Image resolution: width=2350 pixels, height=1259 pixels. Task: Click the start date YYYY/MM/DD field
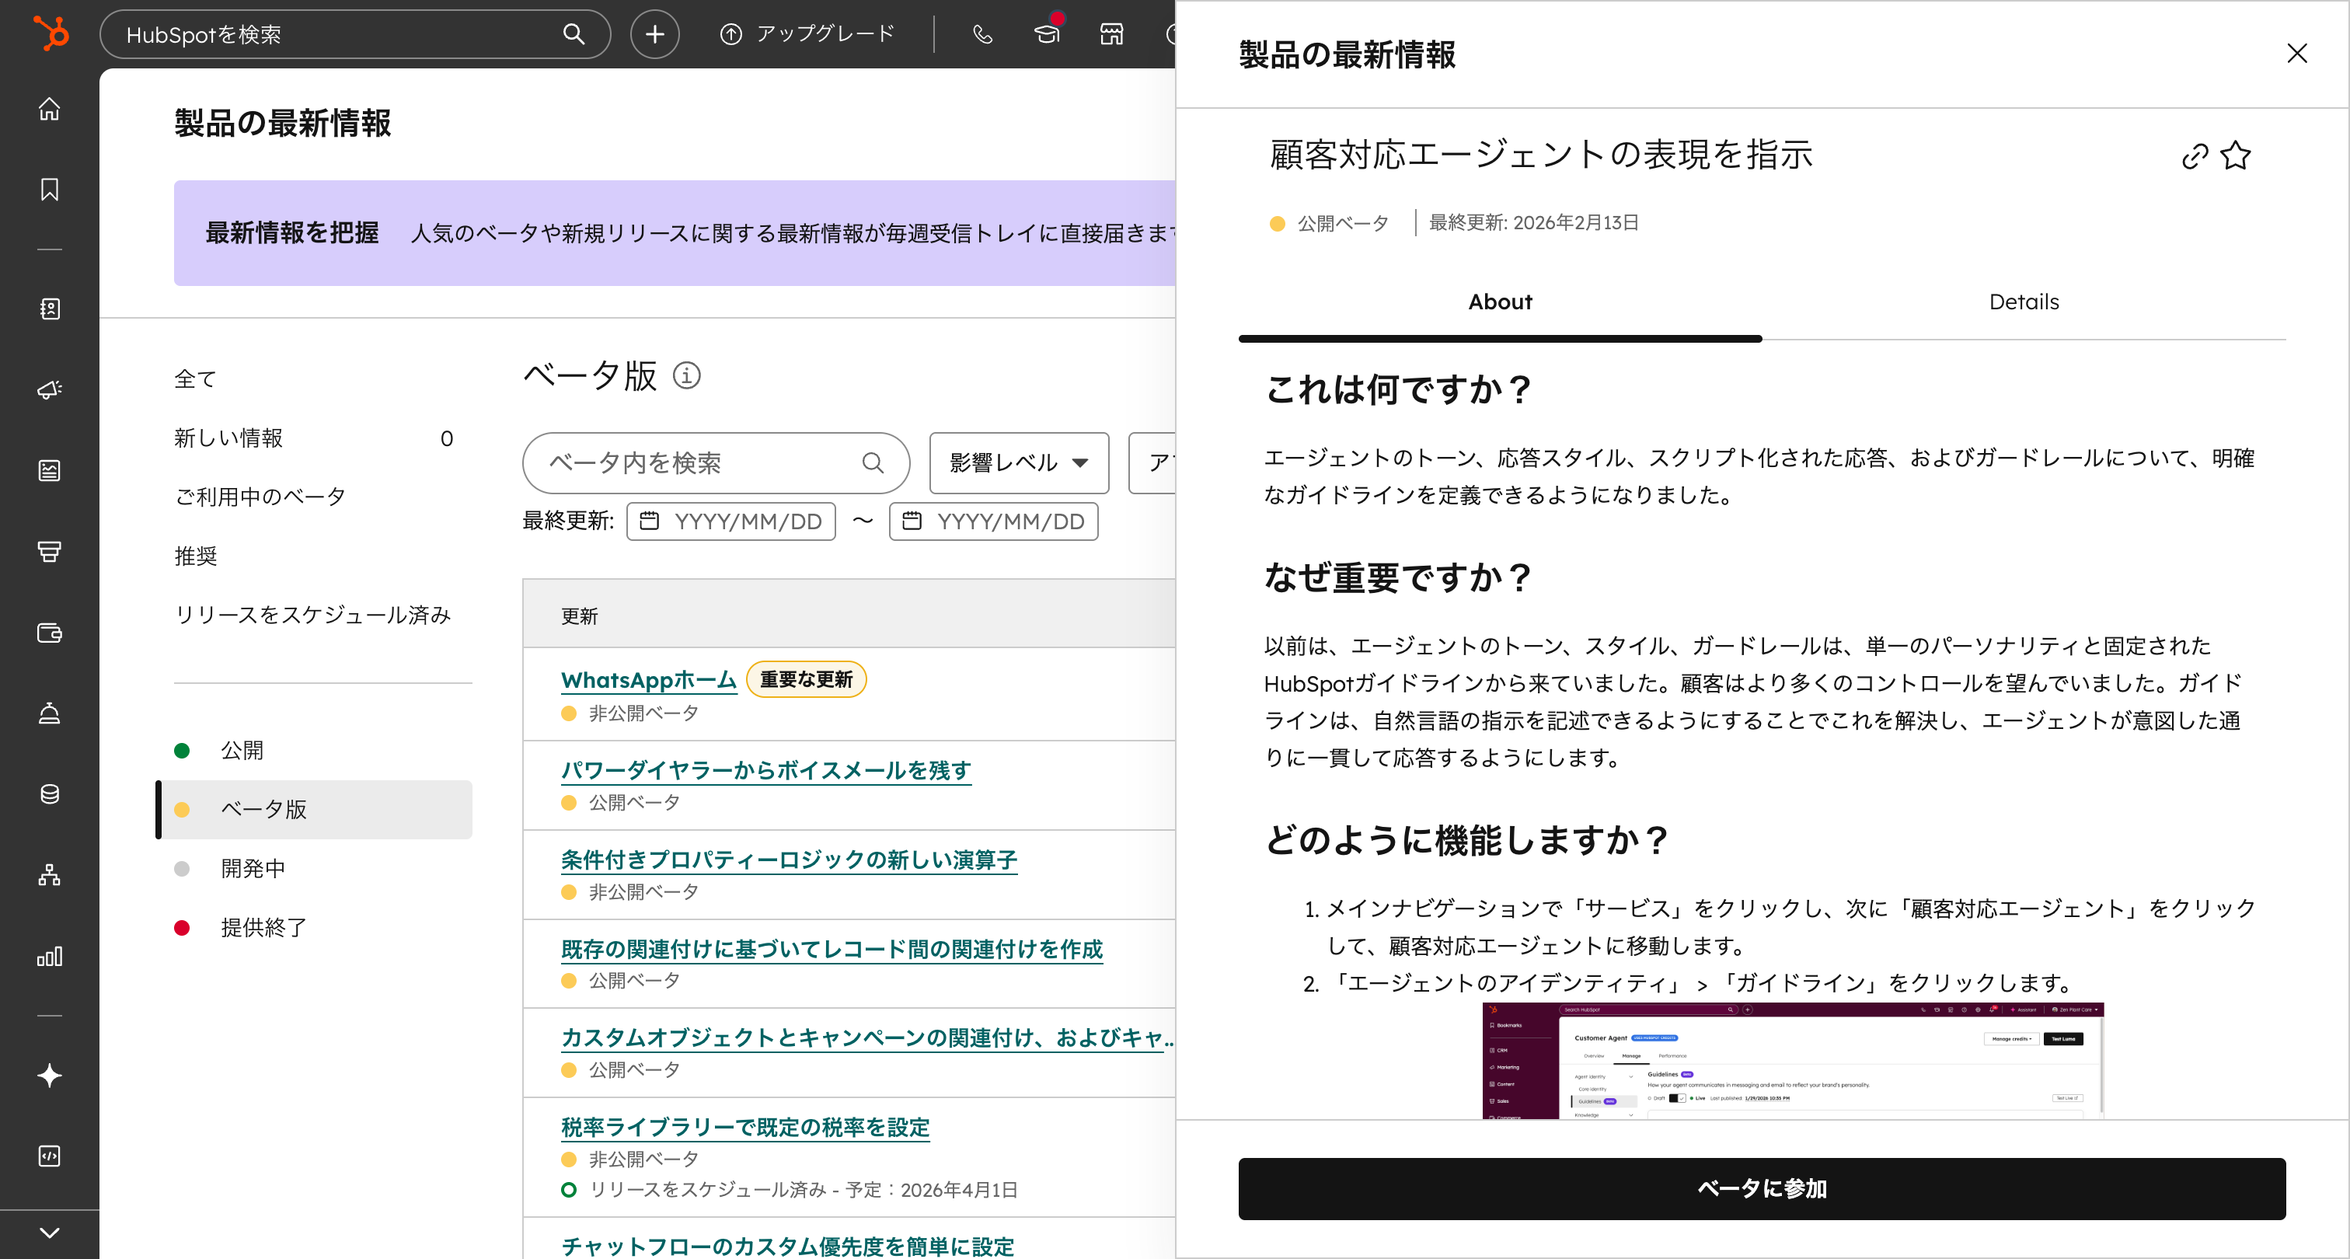[730, 521]
